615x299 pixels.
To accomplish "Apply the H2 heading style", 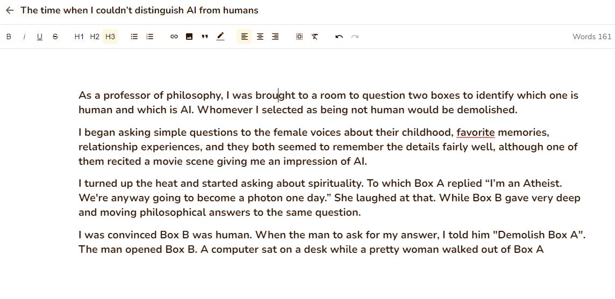I will [95, 37].
